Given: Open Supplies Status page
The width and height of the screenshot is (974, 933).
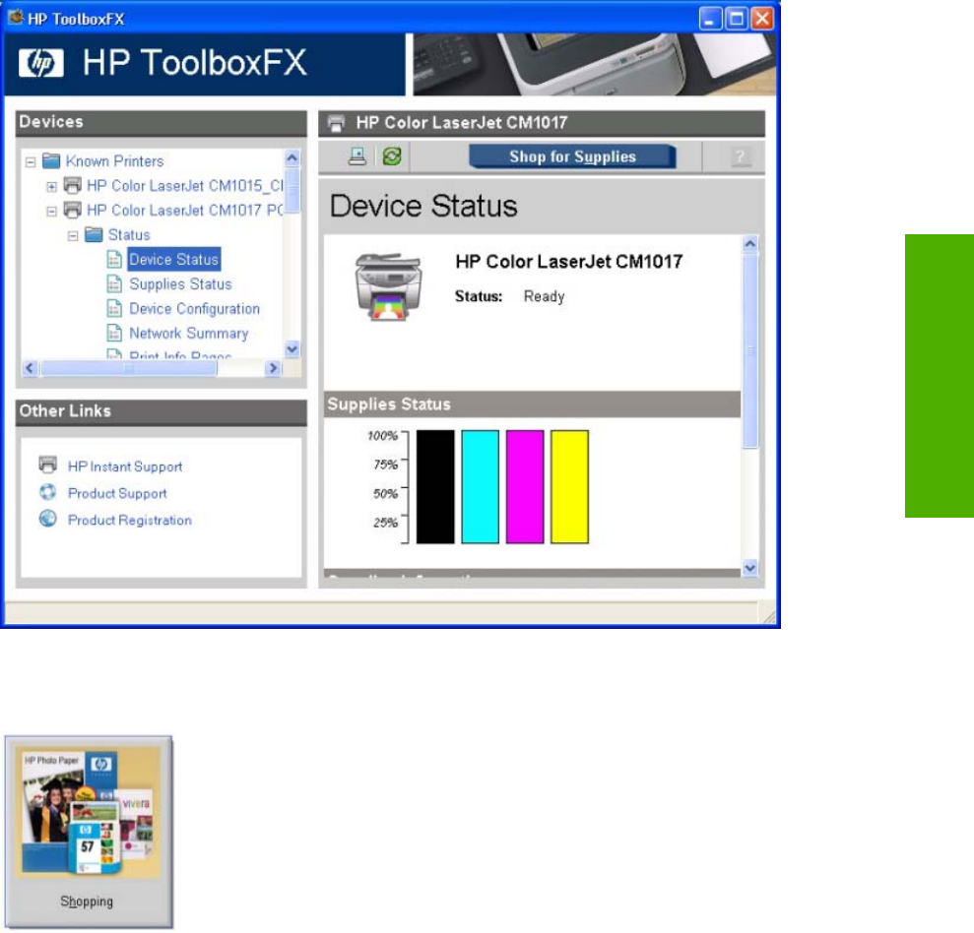Looking at the screenshot, I should (180, 284).
